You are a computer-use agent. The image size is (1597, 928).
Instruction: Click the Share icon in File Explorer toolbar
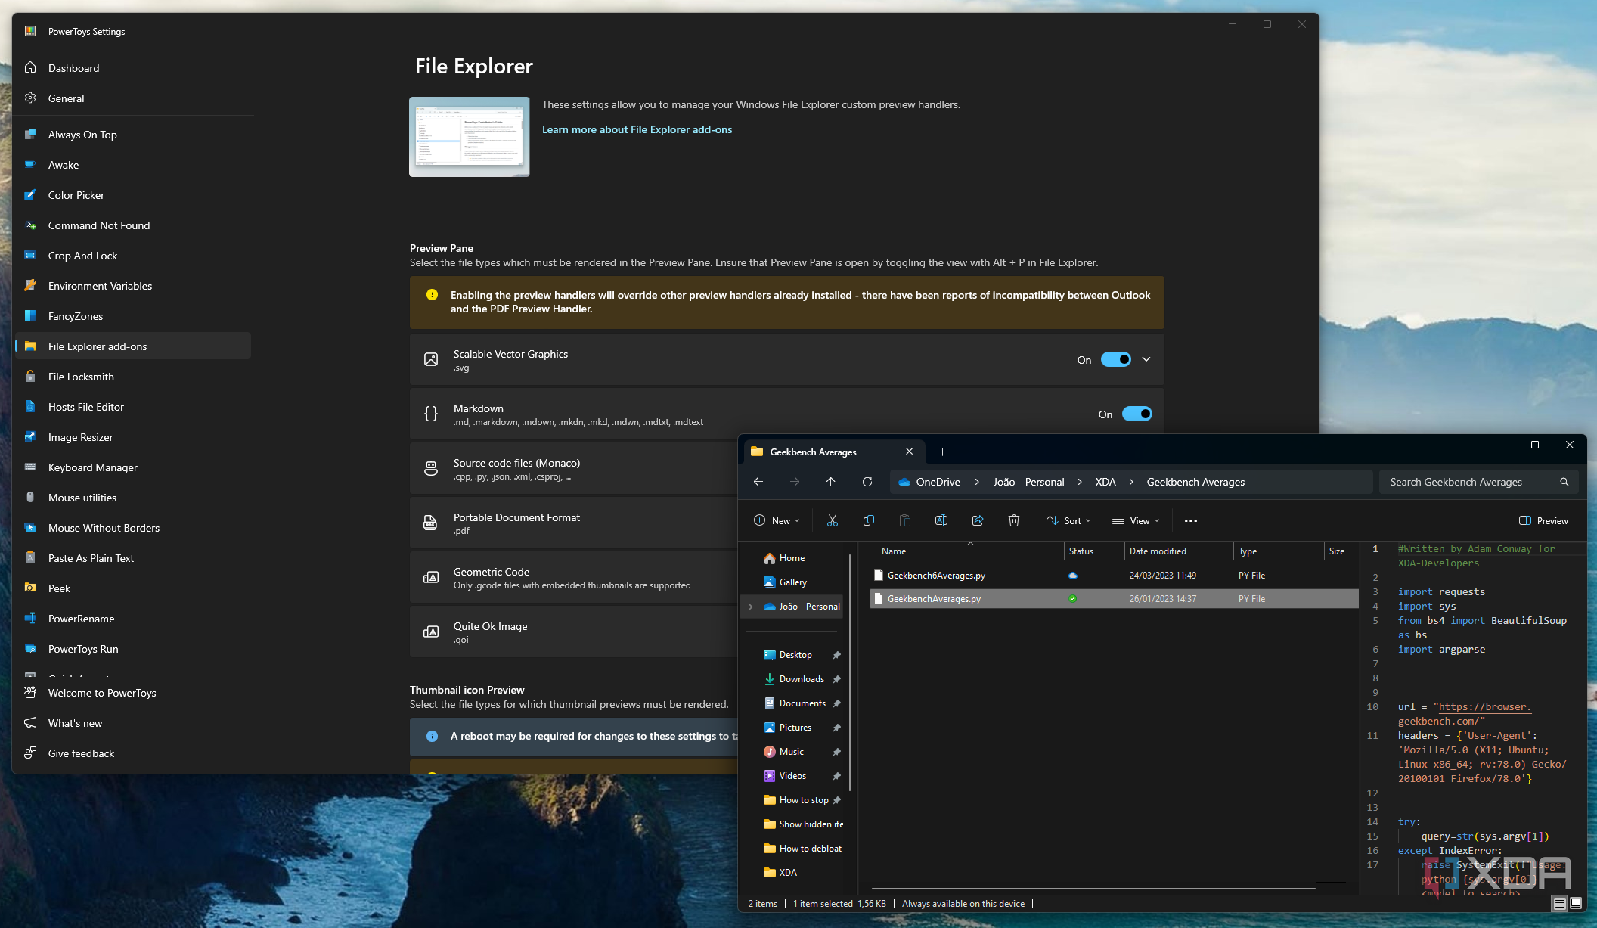click(978, 520)
